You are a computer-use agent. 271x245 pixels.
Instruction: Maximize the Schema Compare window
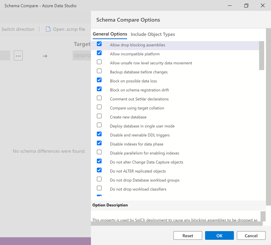click(x=246, y=6)
